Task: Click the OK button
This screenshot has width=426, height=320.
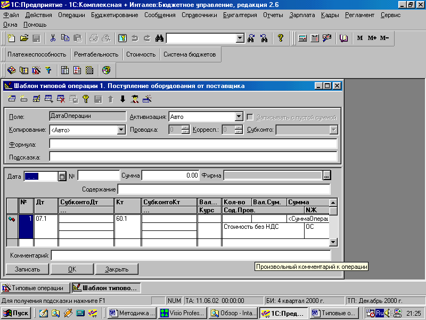Action: (x=72, y=269)
